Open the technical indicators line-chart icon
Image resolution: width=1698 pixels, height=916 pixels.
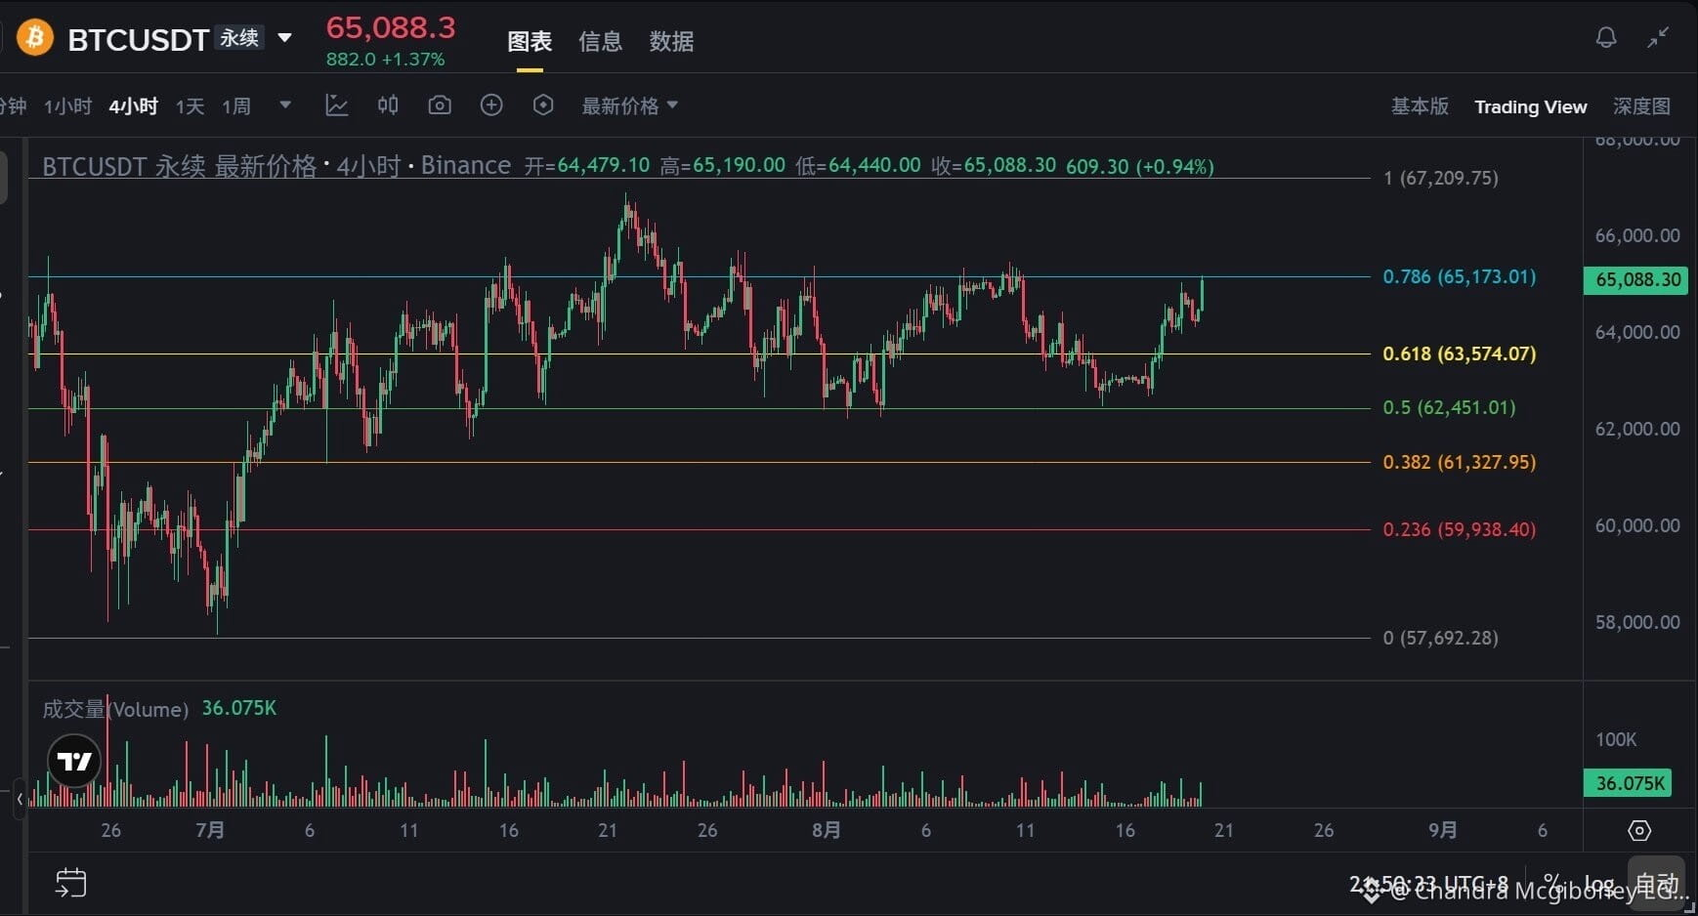tap(337, 105)
